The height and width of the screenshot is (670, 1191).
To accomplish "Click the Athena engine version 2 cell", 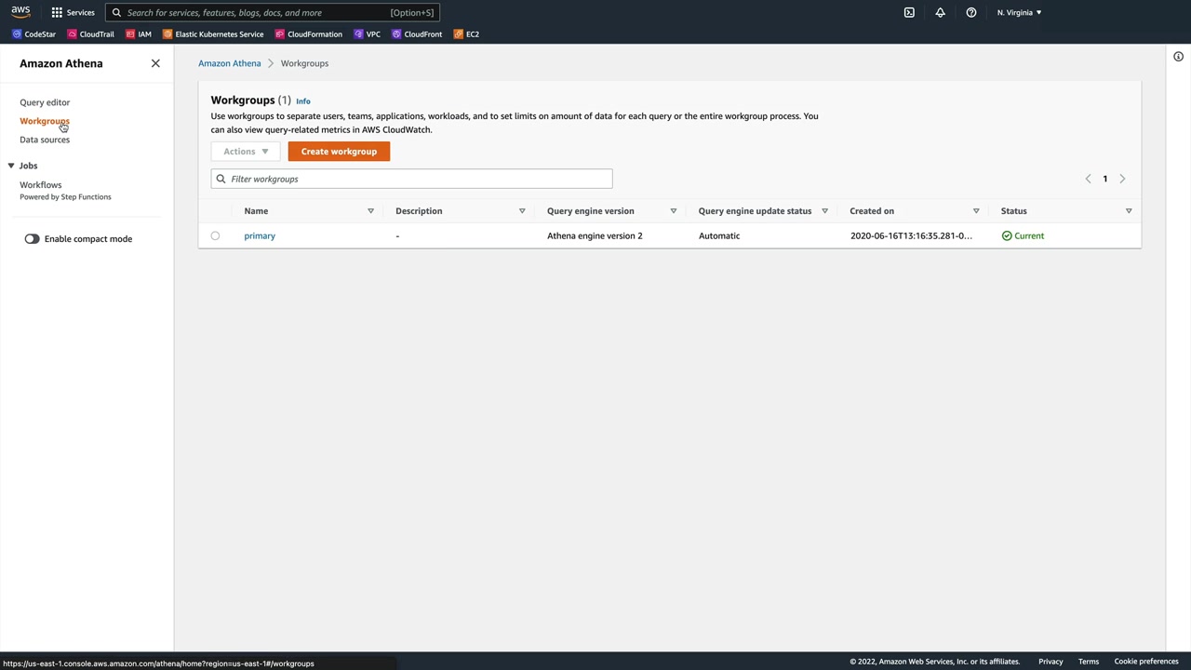I will pos(595,235).
